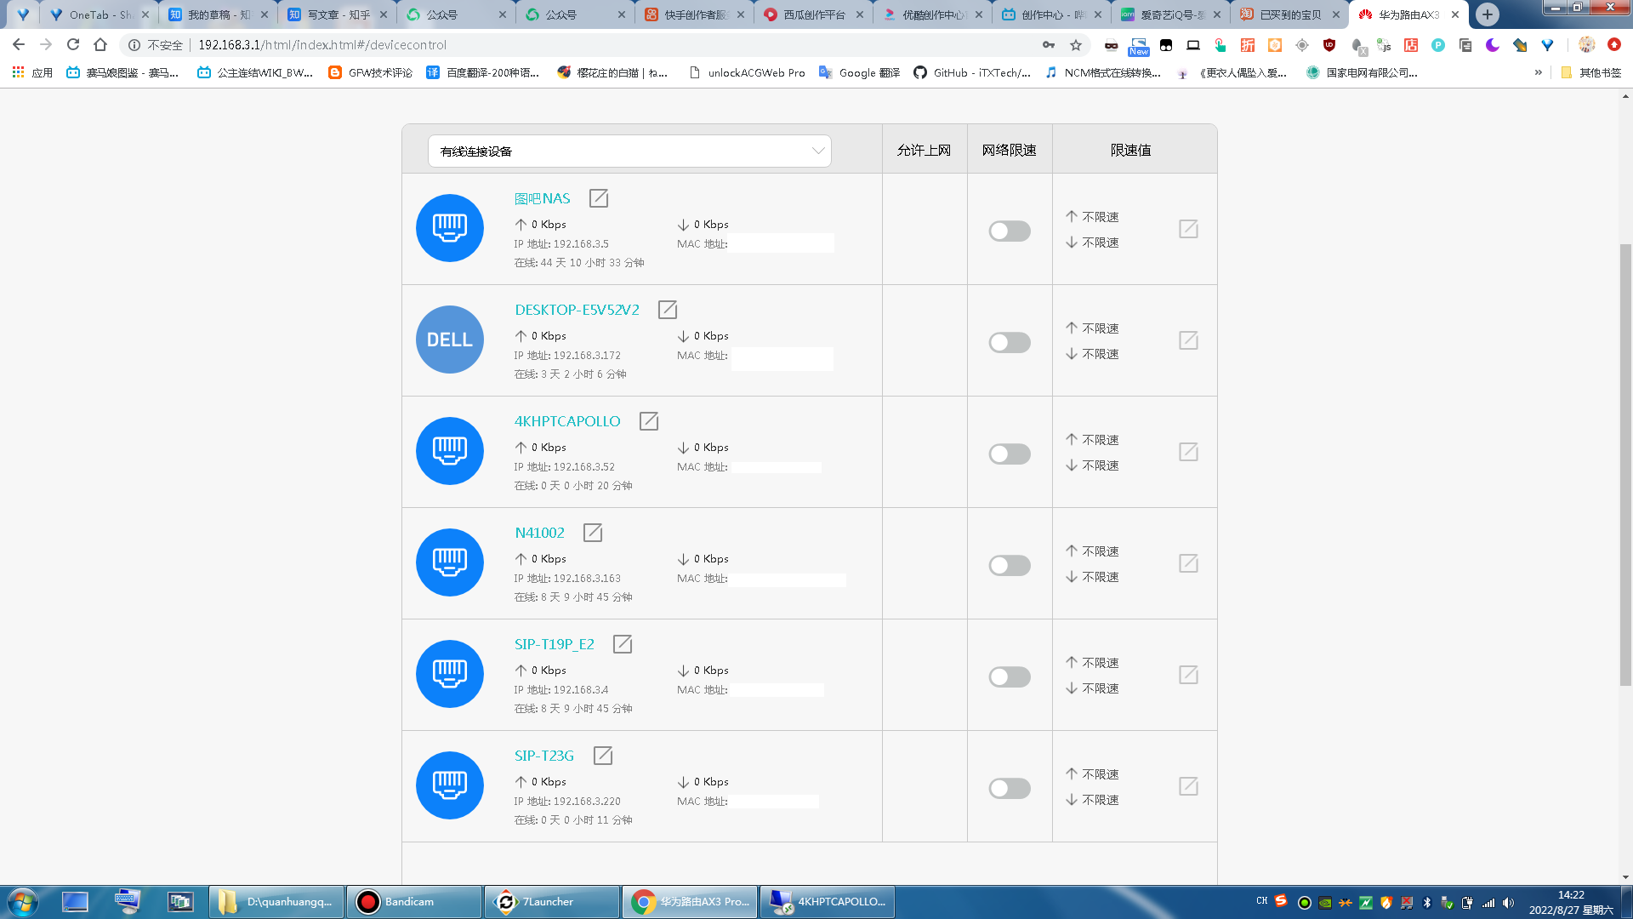Open the 其他书签 bookmarks folder
This screenshot has height=919, width=1633.
click(x=1590, y=73)
